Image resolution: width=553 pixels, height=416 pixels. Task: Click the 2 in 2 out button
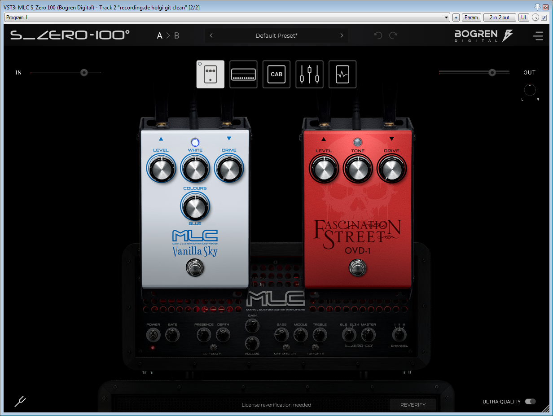(x=499, y=18)
